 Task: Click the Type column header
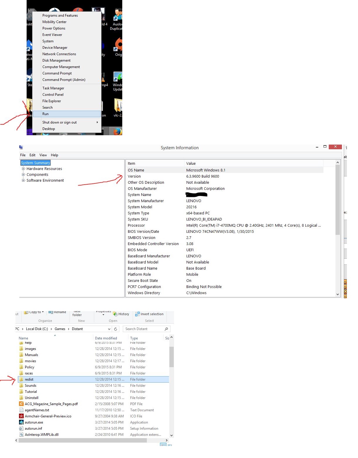(146, 338)
